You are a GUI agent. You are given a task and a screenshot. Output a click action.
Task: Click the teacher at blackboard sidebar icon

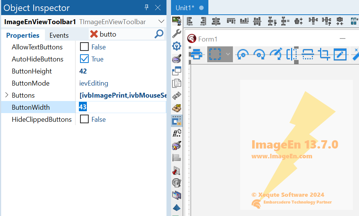tap(177, 21)
